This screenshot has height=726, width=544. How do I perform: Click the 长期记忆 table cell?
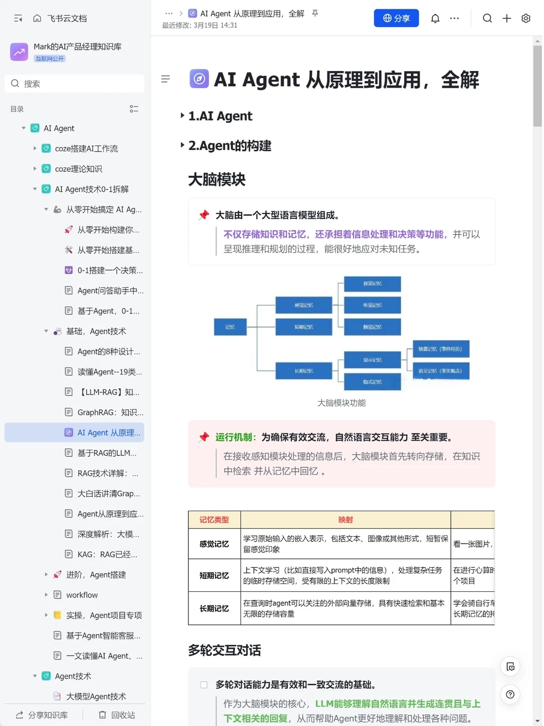pyautogui.click(x=215, y=609)
